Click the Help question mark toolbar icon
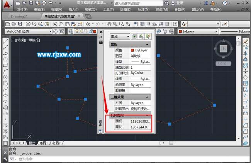This screenshot has width=251, height=163. (175, 24)
